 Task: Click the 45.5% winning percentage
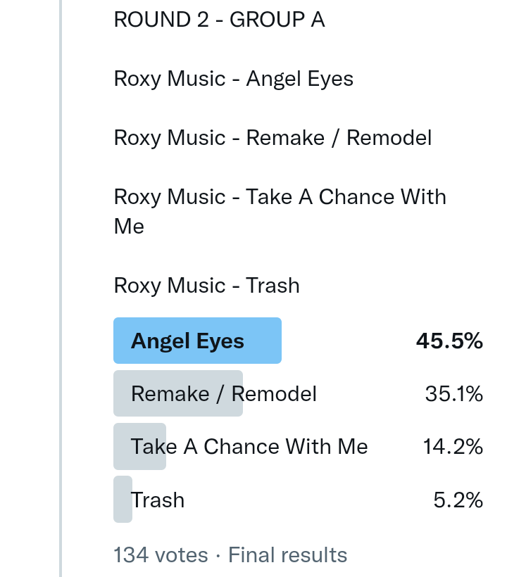coord(449,341)
